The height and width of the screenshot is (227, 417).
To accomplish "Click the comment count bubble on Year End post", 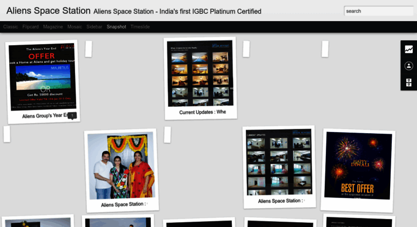I will [x=72, y=115].
